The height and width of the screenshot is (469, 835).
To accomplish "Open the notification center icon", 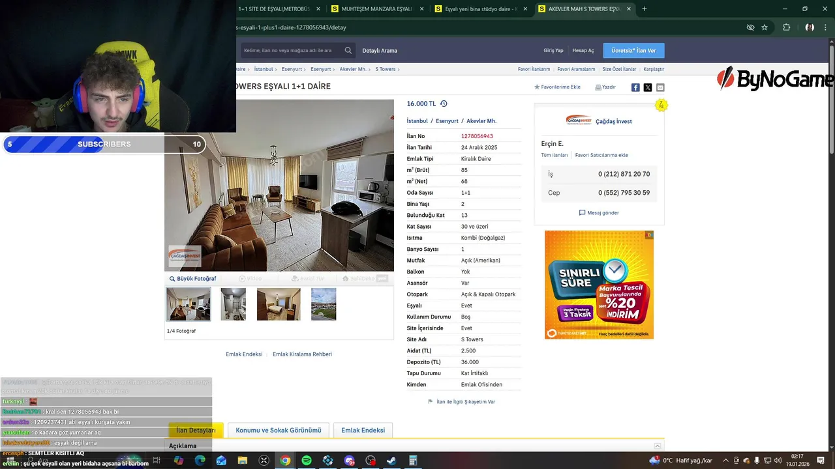I will (x=821, y=461).
